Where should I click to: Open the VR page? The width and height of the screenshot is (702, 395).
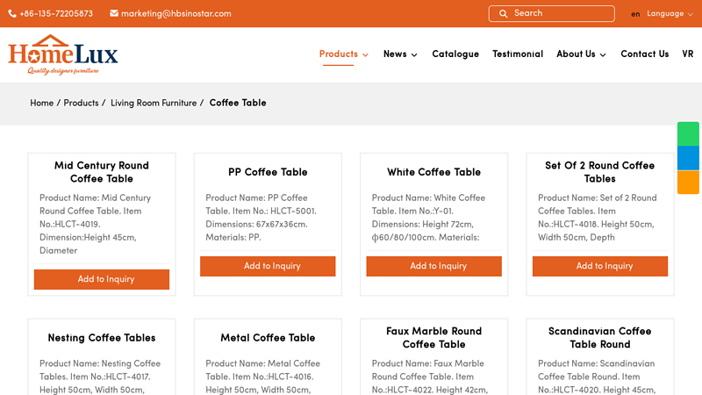point(688,54)
